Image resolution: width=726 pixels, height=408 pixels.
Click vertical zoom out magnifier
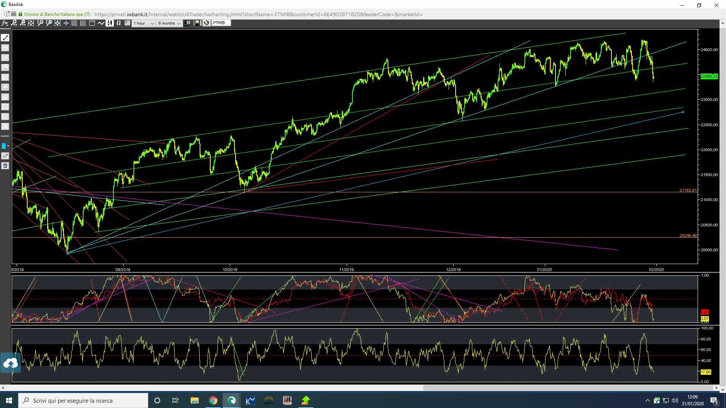coord(49,23)
